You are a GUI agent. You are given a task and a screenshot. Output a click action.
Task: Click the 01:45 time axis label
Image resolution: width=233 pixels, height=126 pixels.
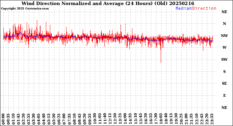[x=19, y=119]
